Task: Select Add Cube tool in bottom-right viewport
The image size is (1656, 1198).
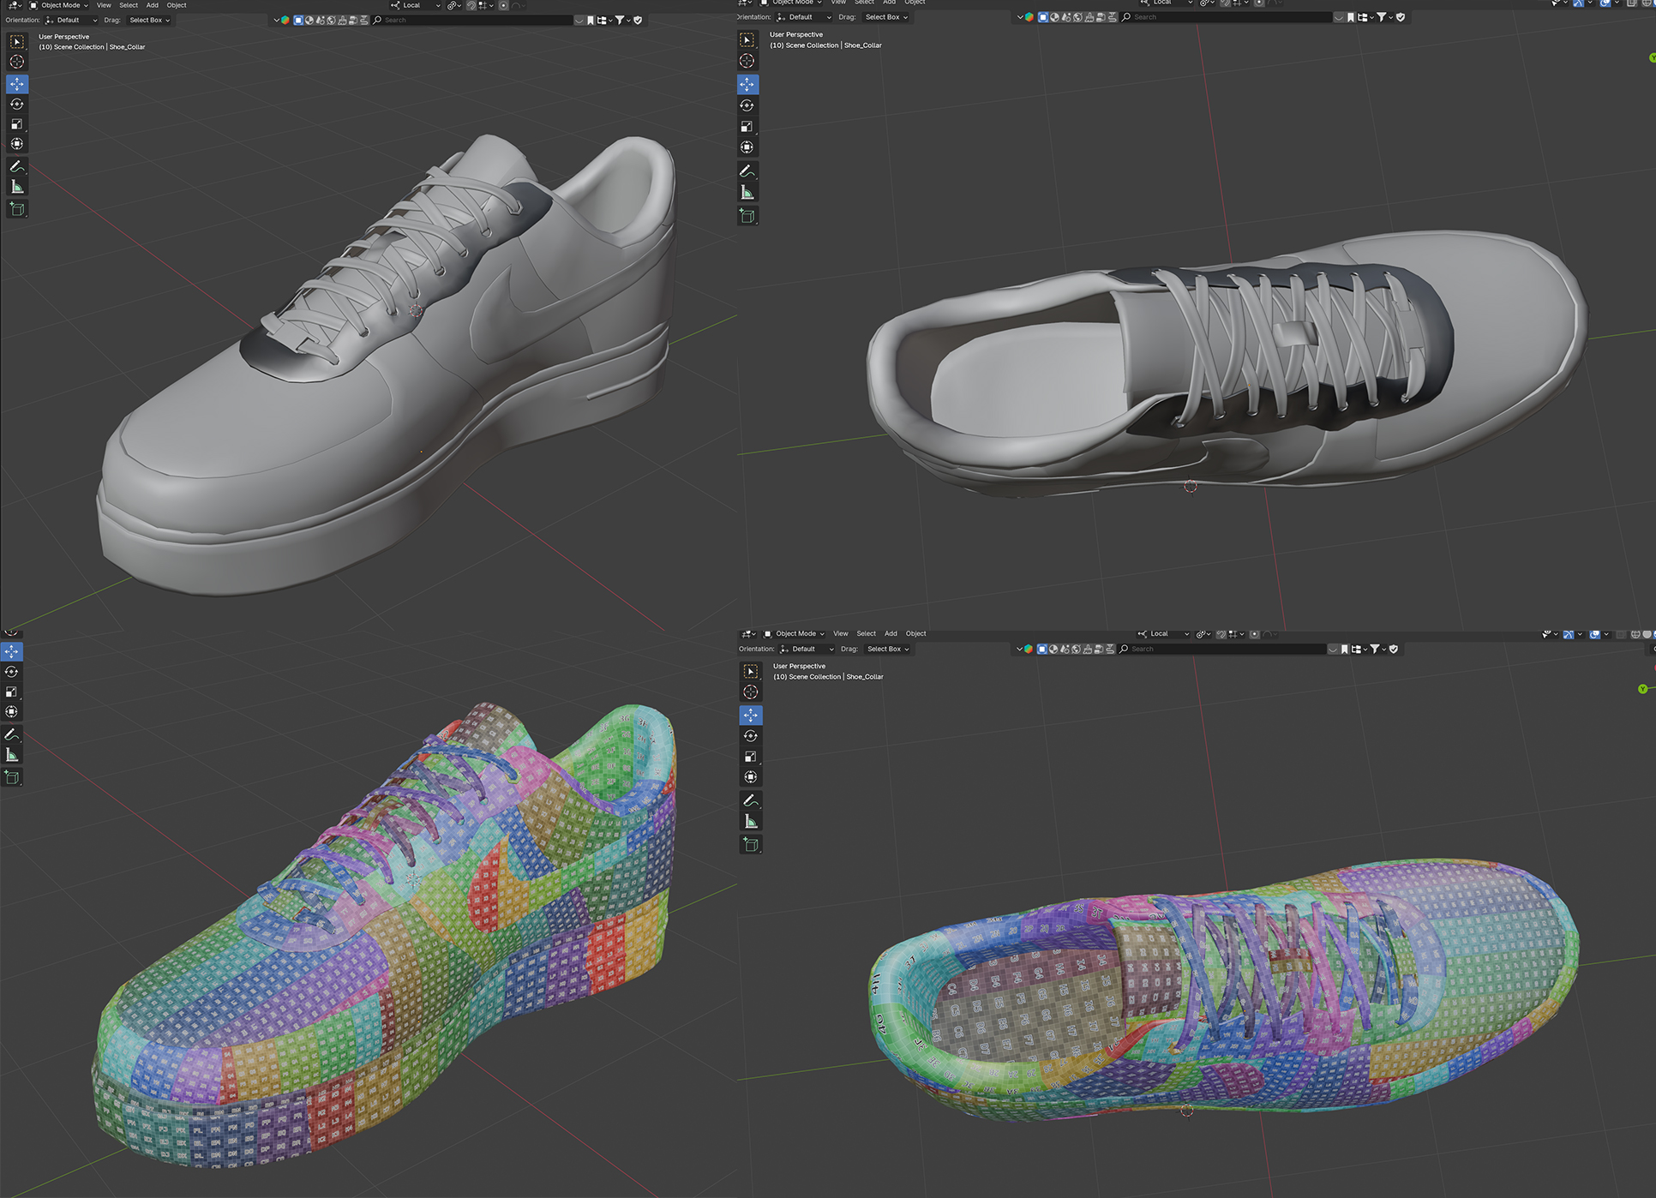Action: click(x=751, y=845)
